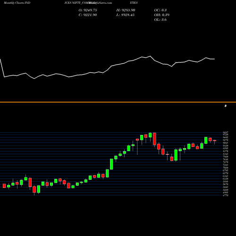Click the 7245 price axis label

pyautogui.click(x=226, y=165)
